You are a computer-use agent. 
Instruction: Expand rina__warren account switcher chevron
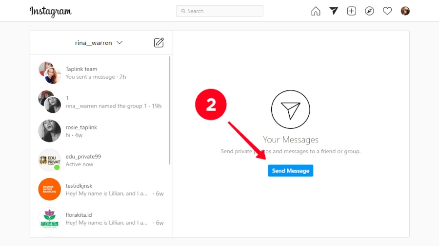(120, 43)
